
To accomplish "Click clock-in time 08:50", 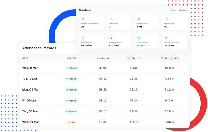I will coord(103,90).
